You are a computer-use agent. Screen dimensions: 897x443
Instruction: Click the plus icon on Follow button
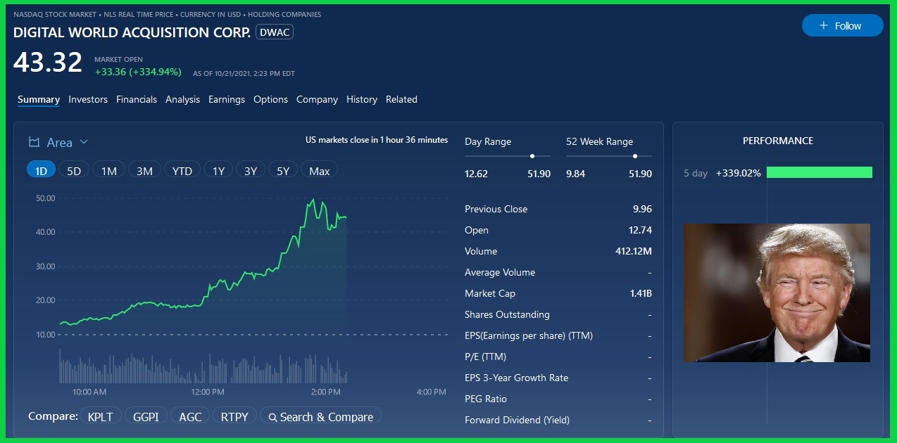point(823,26)
